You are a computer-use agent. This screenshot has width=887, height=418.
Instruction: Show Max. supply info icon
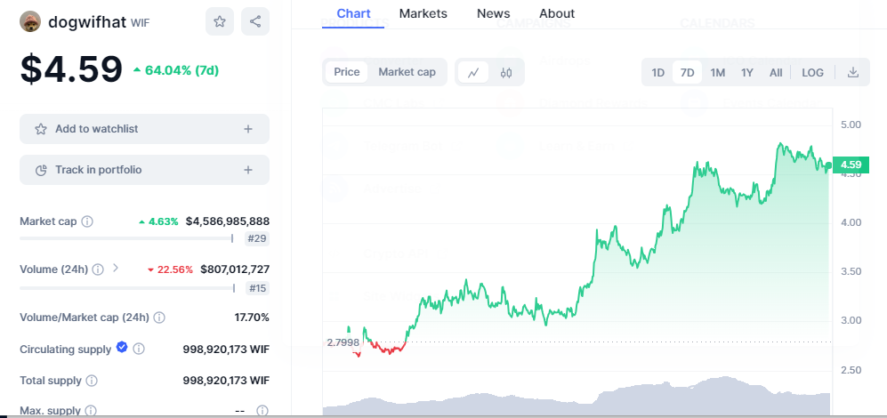(x=91, y=410)
